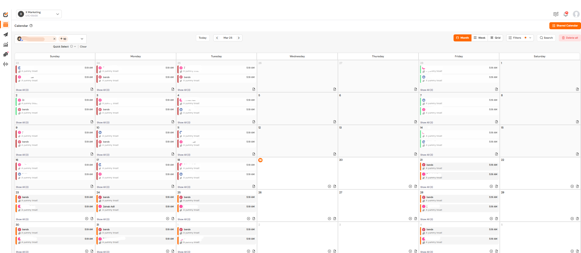Click the Friday column header
581x253 pixels.
click(459, 56)
